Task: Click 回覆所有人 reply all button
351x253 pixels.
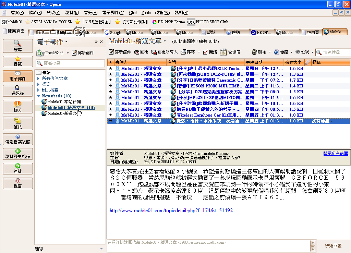Action: point(164,52)
